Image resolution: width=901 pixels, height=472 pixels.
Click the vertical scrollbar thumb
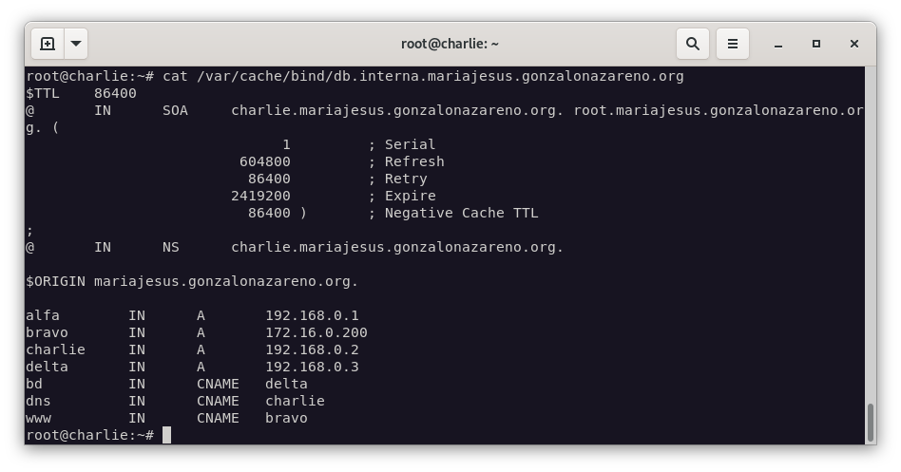point(869,422)
